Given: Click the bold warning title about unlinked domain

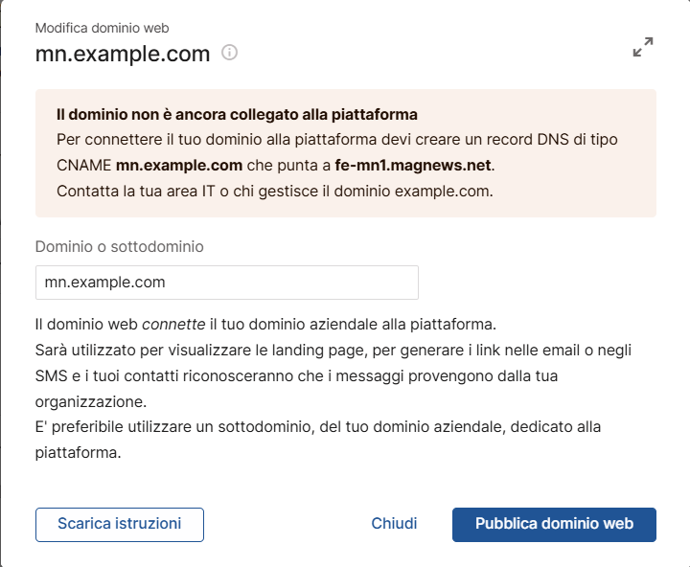Looking at the screenshot, I should pos(237,114).
